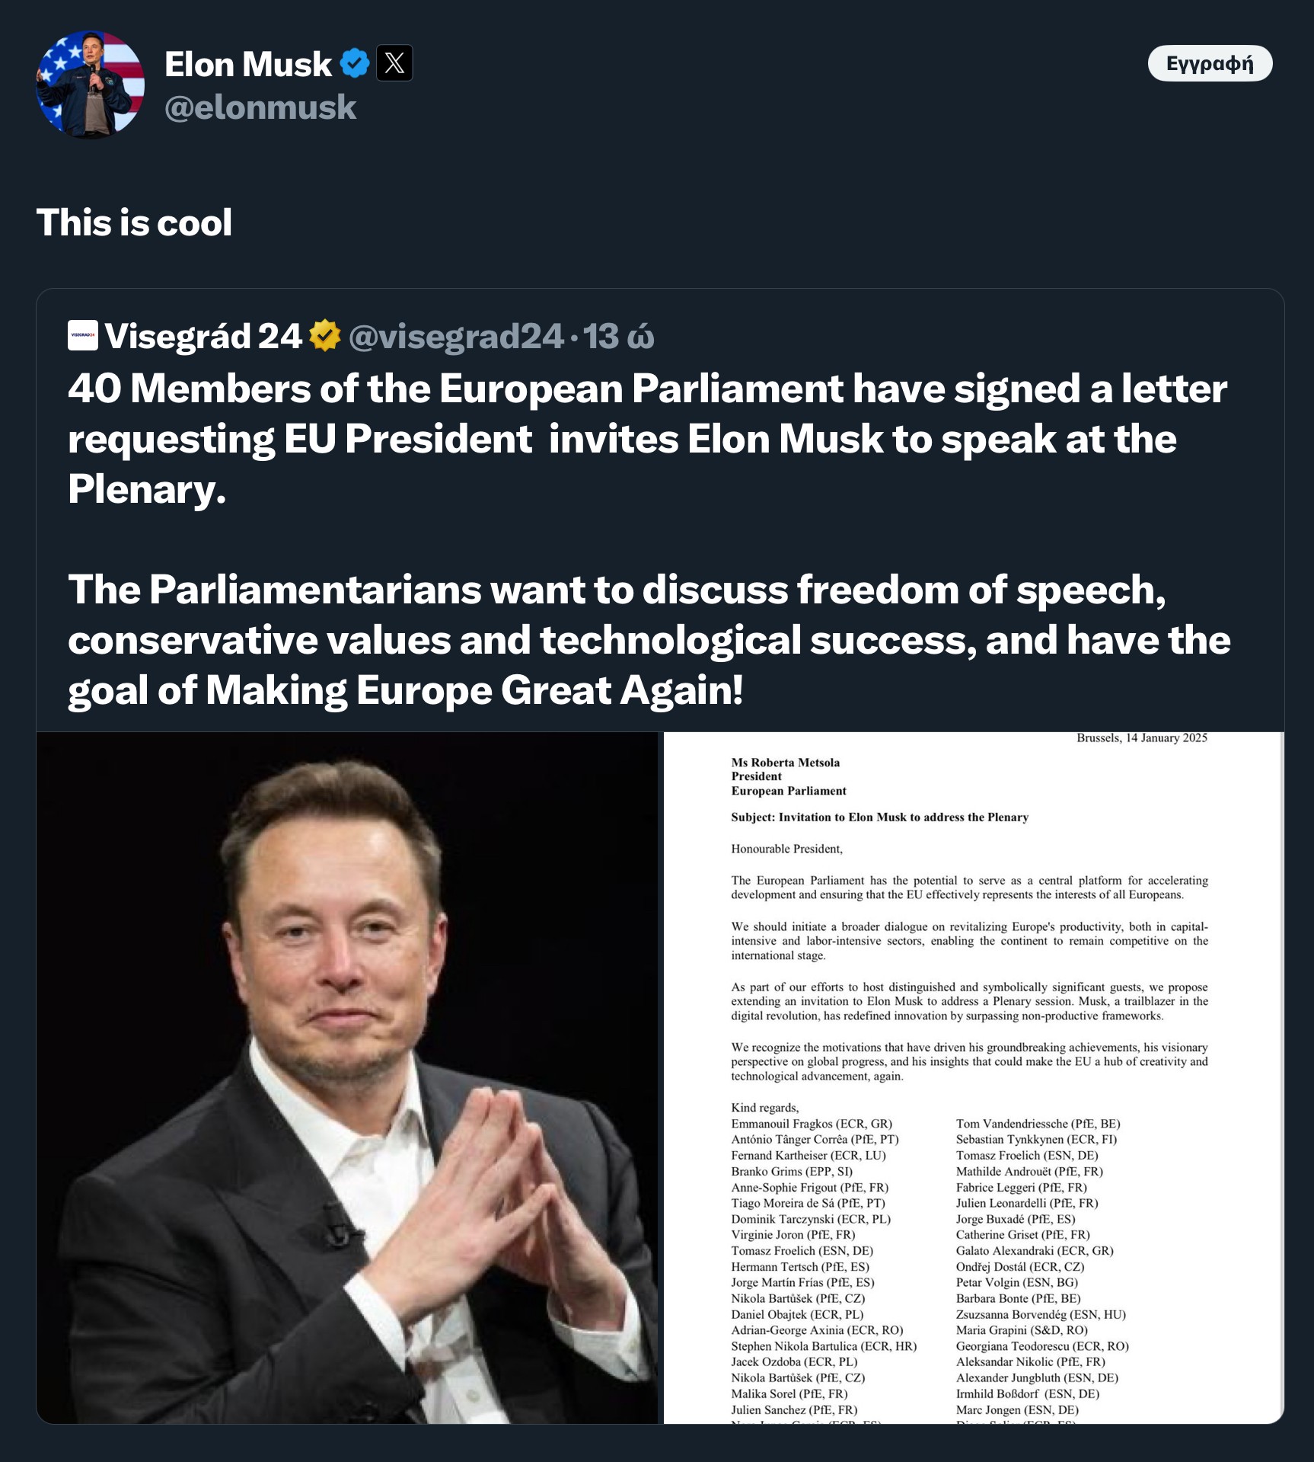The width and height of the screenshot is (1314, 1462).
Task: Click the gold verified badge beside Visegrád 24
Action: 325,336
